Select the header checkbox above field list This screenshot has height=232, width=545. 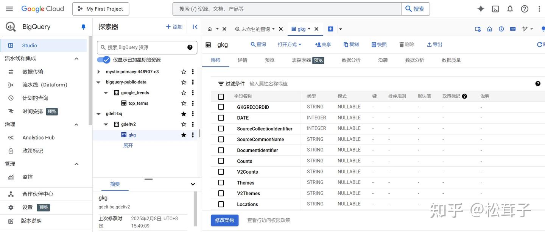[x=221, y=96]
